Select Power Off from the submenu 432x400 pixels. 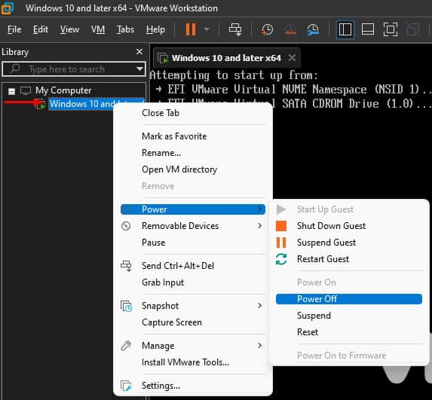coord(349,299)
